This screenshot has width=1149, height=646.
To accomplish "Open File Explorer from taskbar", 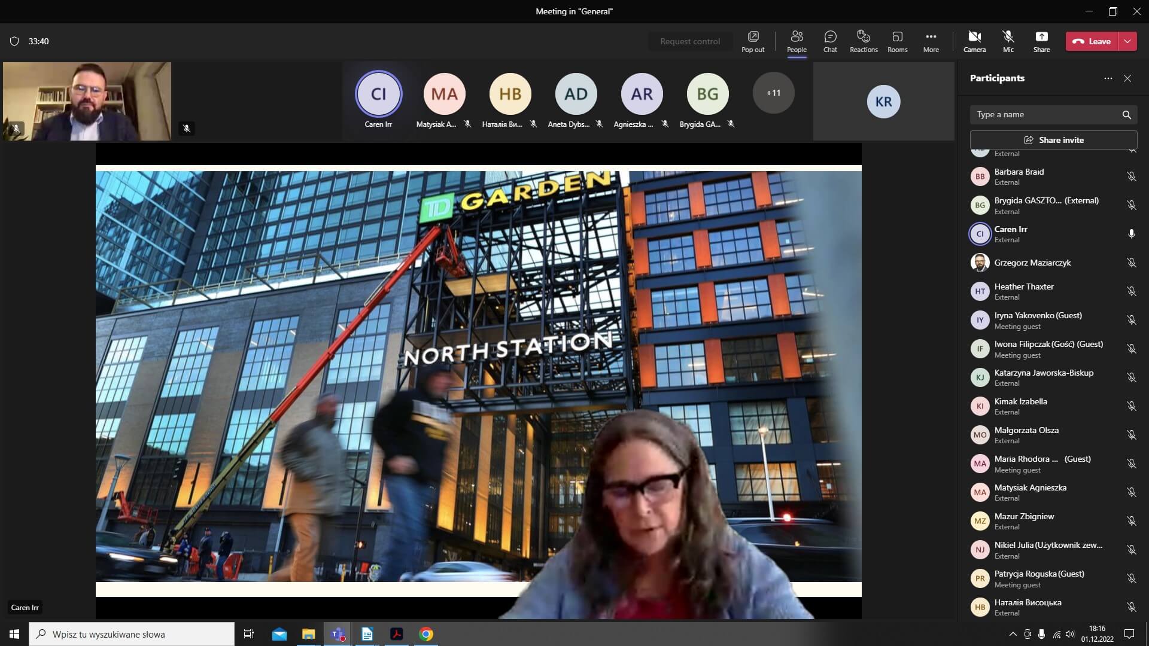I will pyautogui.click(x=308, y=634).
